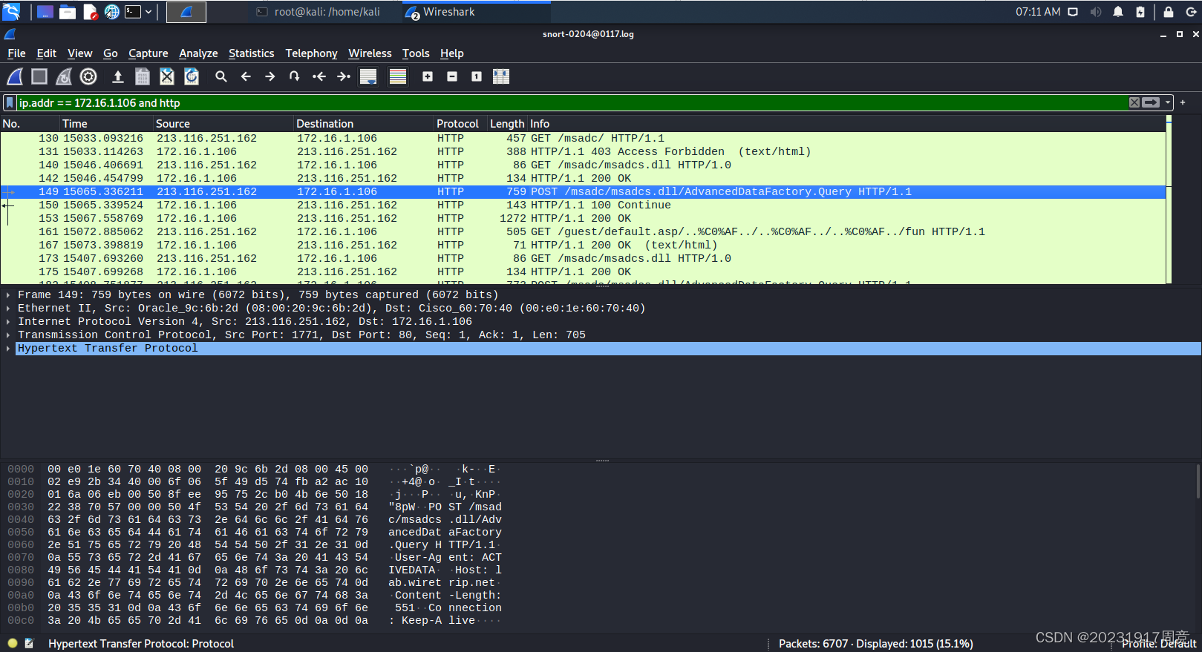Jump to the first packet
This screenshot has width=1202, height=652.
coord(319,76)
